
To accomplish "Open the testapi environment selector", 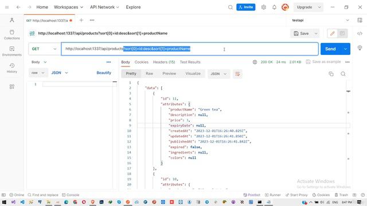I will (321, 21).
